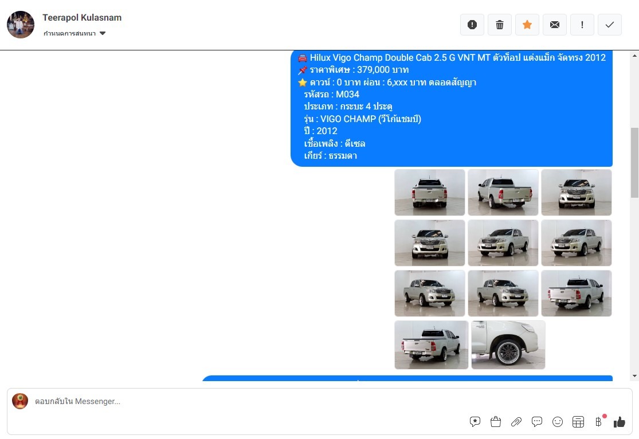This screenshot has height=439, width=639.
Task: Toggle the orange star follow-up
Action: [527, 25]
